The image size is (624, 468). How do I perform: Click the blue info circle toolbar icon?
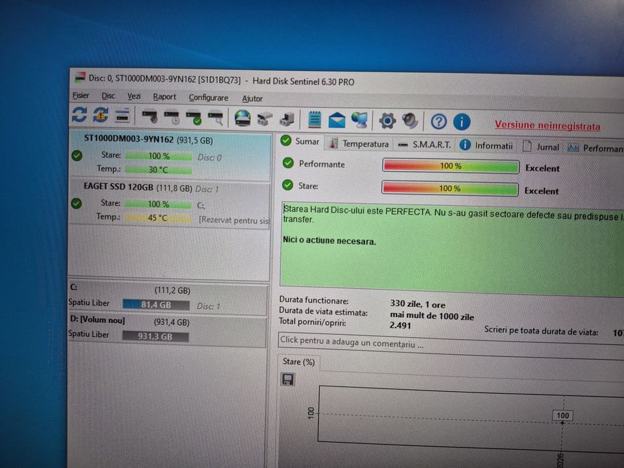point(461,122)
